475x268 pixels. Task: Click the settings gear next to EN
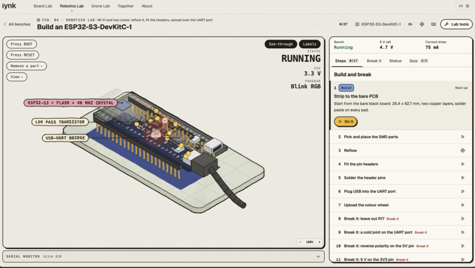(x=467, y=6)
